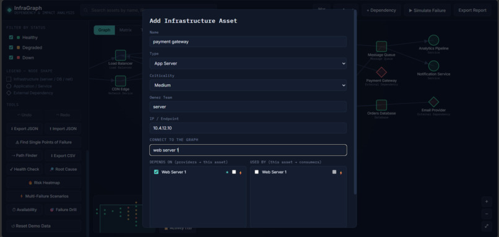Switch to the Graph view tab

pyautogui.click(x=104, y=30)
